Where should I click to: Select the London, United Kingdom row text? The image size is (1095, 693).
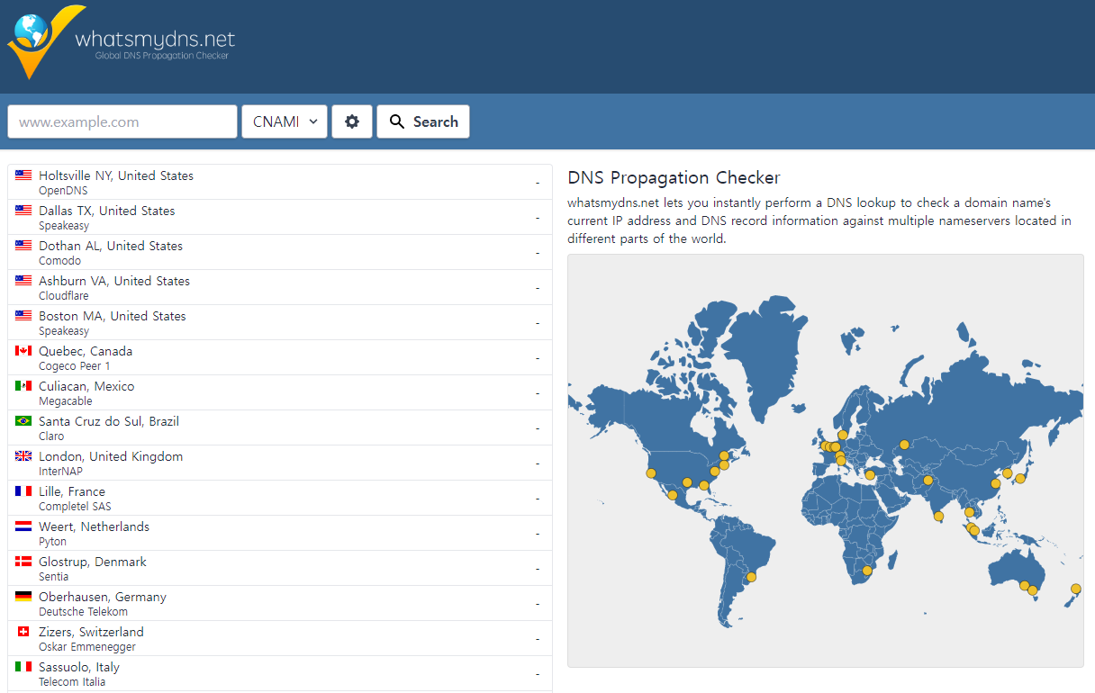pyautogui.click(x=111, y=456)
